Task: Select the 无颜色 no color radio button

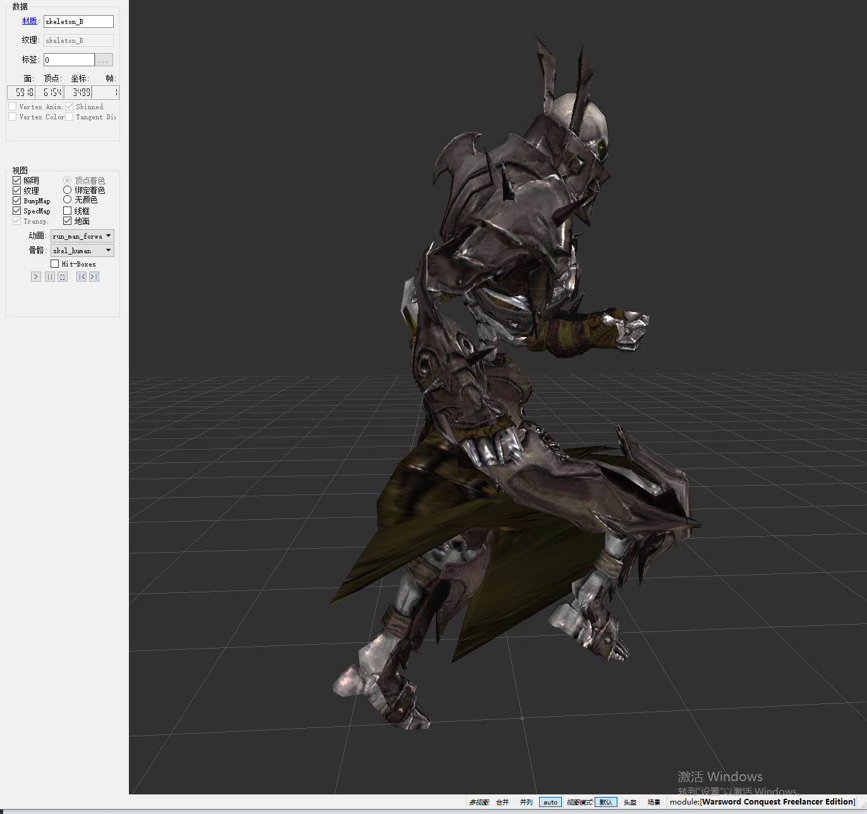Action: pyautogui.click(x=68, y=200)
